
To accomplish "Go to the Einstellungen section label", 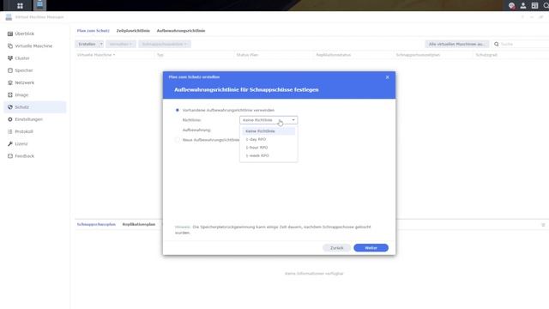I will pyautogui.click(x=28, y=119).
